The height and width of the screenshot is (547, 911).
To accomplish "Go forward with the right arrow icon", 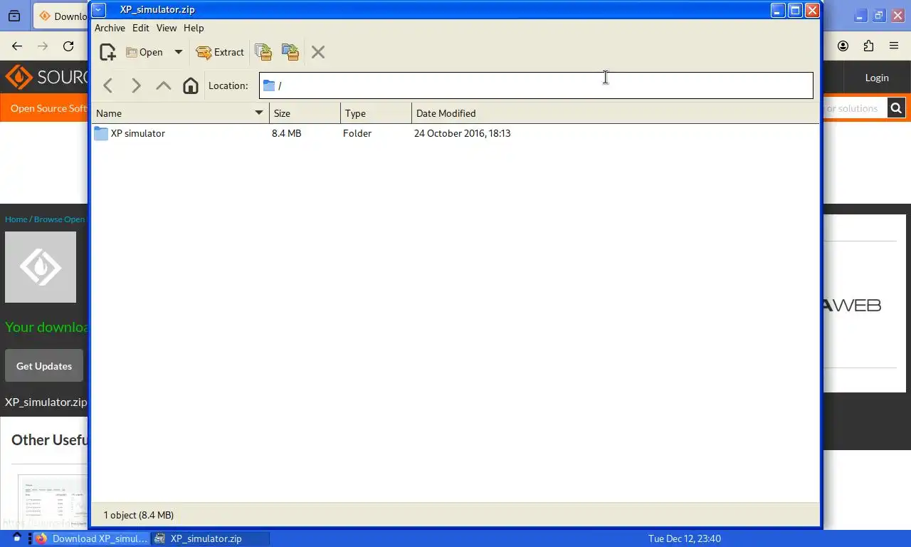I will 136,85.
